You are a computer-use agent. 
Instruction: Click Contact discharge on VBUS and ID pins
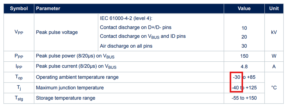[143, 36]
